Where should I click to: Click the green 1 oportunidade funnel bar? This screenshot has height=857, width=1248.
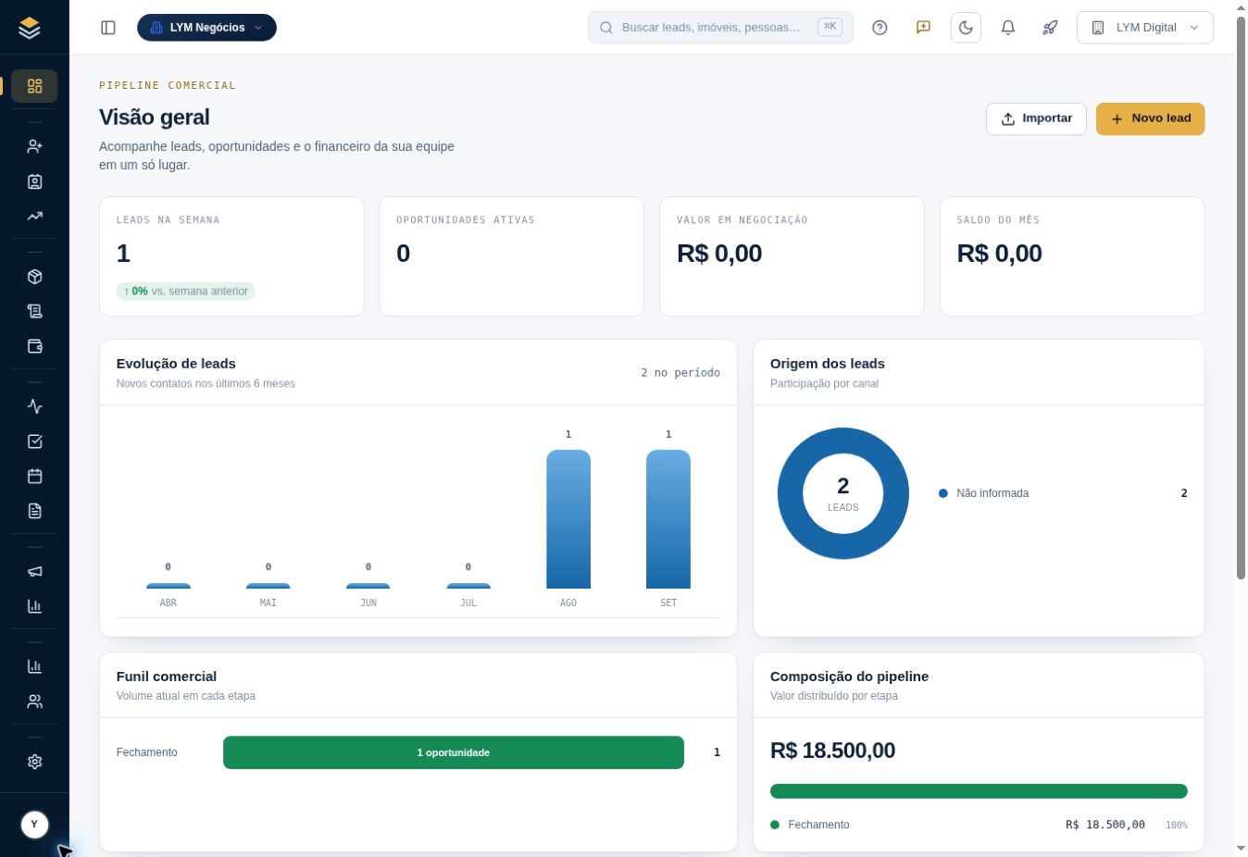(x=454, y=752)
